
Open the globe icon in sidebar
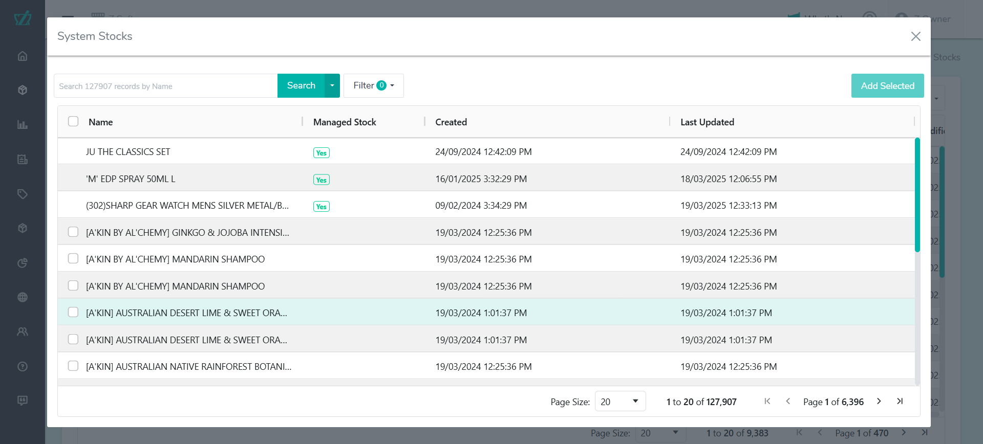click(22, 297)
